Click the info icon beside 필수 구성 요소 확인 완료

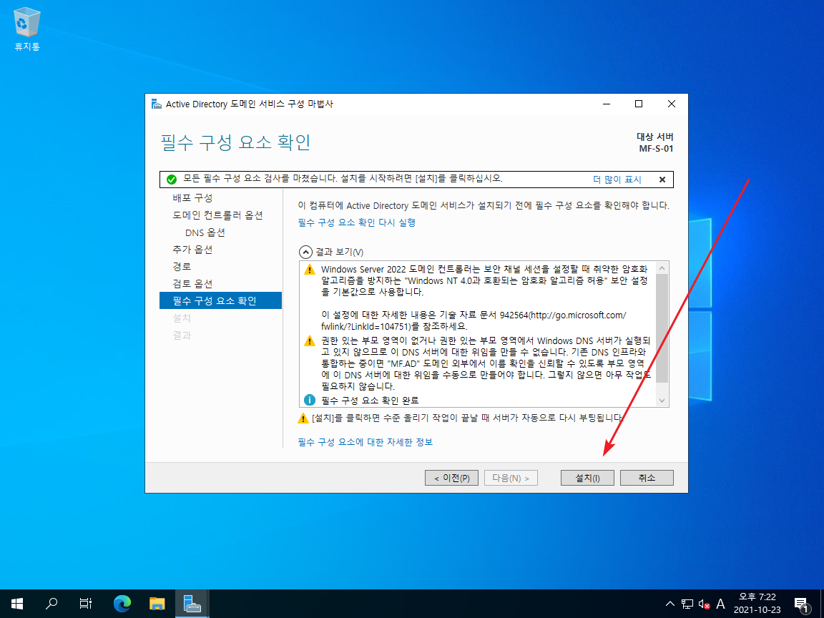(x=310, y=400)
